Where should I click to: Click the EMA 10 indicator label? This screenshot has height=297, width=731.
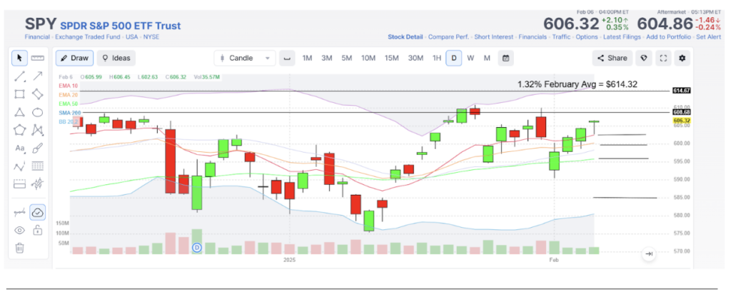pyautogui.click(x=69, y=86)
